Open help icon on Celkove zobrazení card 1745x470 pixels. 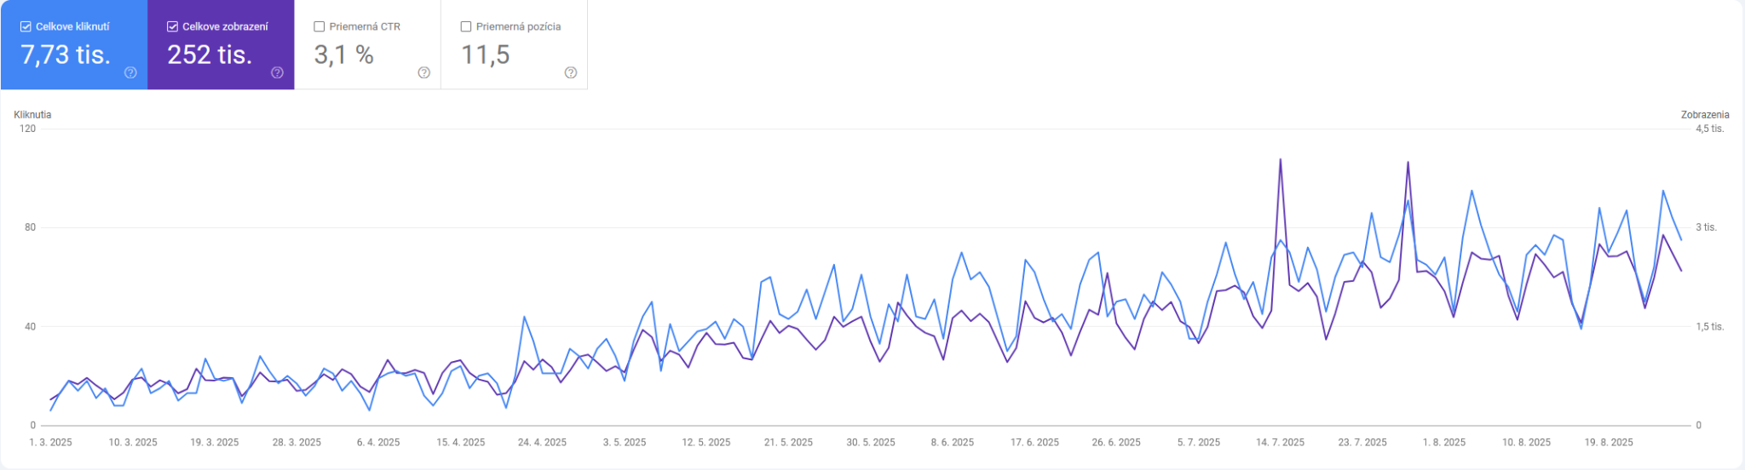(277, 72)
